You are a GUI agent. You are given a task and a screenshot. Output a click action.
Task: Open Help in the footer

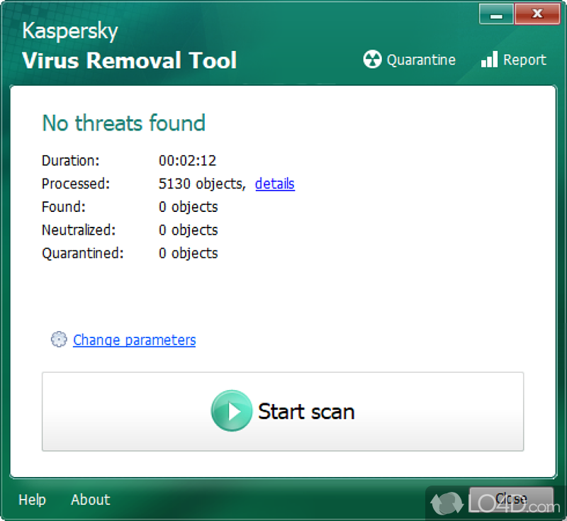click(x=32, y=500)
